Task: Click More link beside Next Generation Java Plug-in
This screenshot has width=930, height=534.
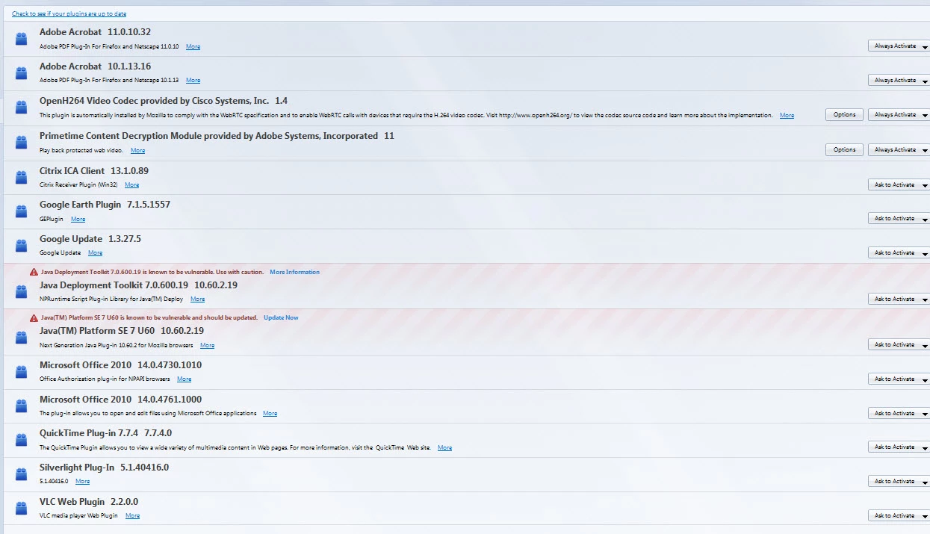Action: tap(207, 345)
